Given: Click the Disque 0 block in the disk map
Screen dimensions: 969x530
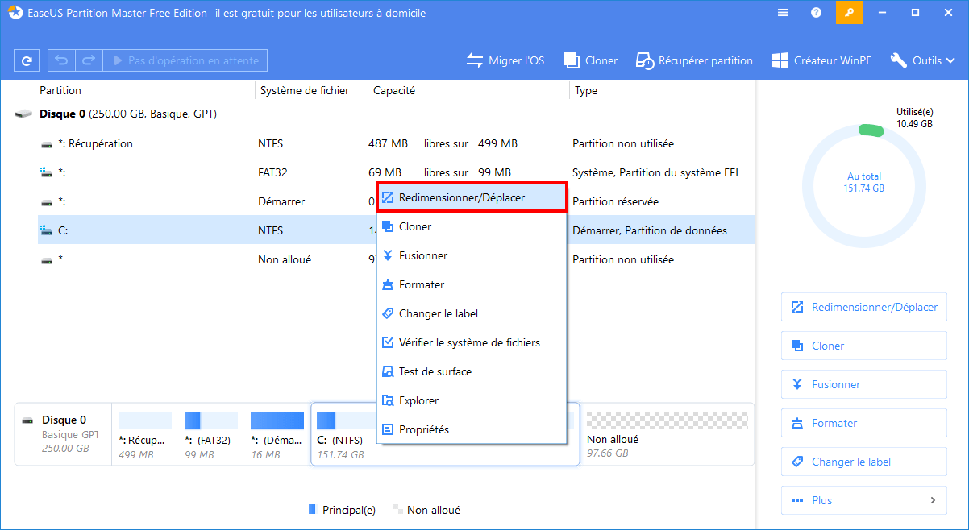Looking at the screenshot, I should [x=63, y=434].
